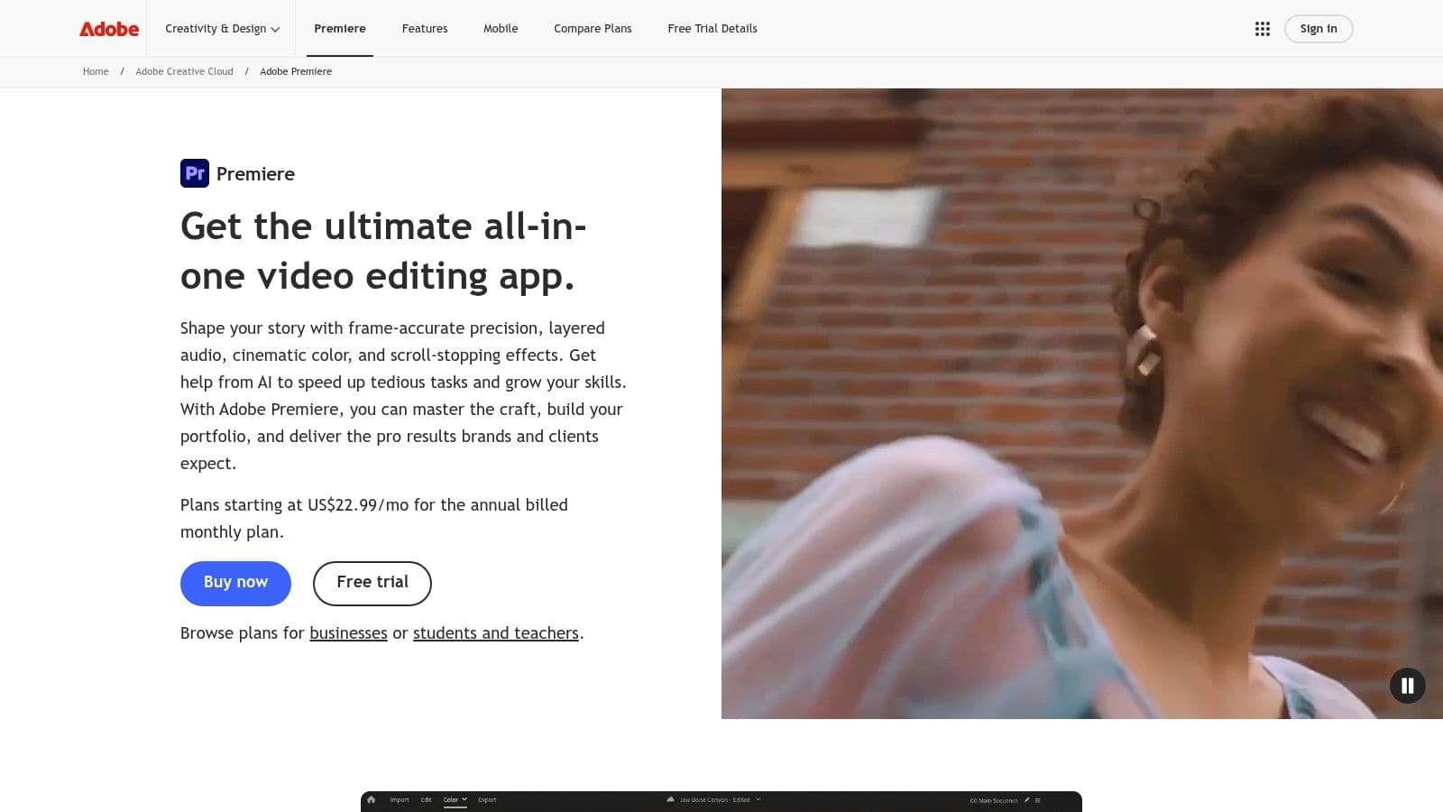Click Import tab in preview image

coord(400,799)
